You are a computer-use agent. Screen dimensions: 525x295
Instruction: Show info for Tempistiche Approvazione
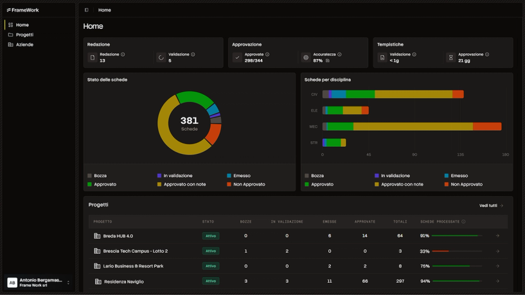[487, 55]
